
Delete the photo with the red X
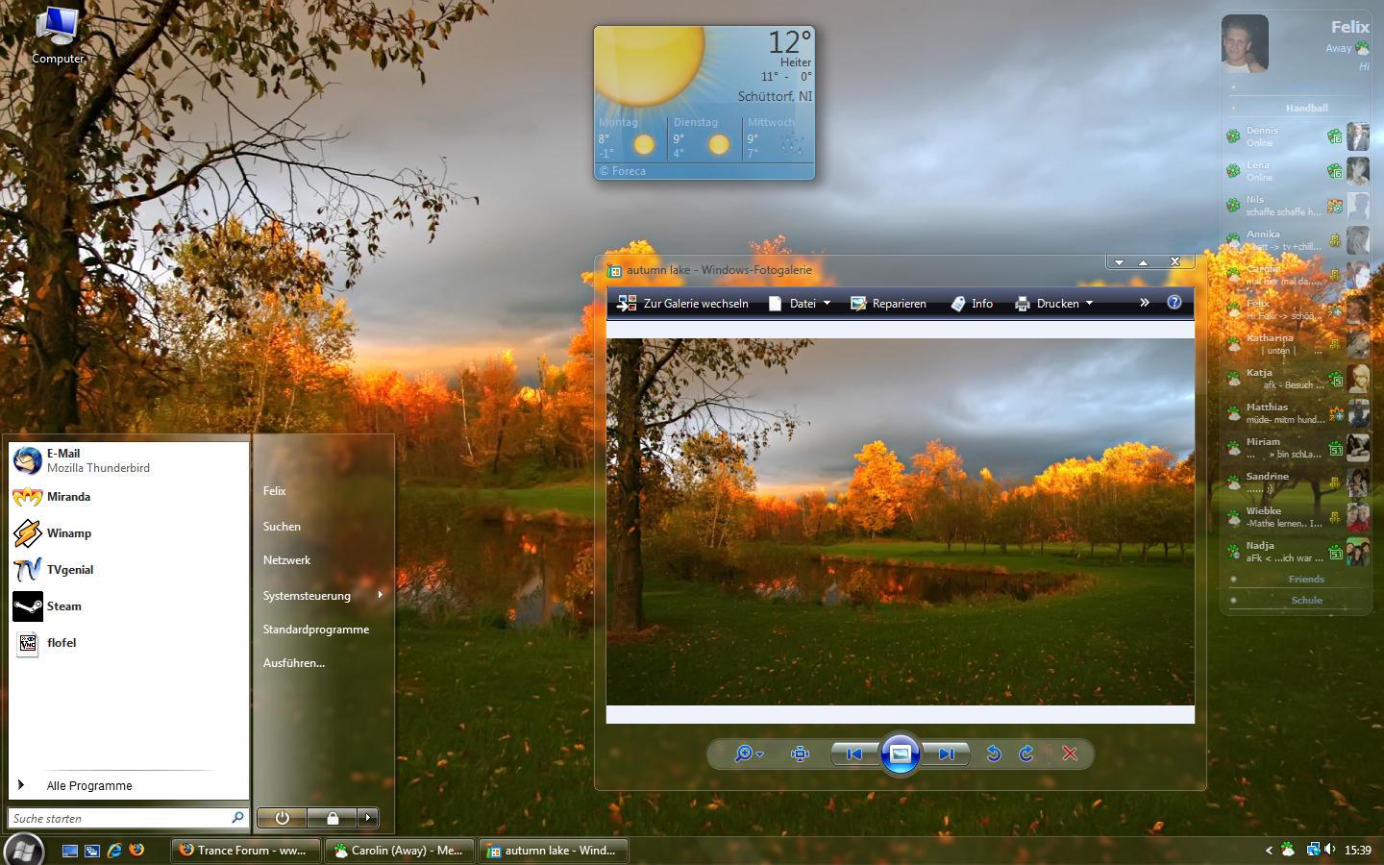(x=1070, y=754)
